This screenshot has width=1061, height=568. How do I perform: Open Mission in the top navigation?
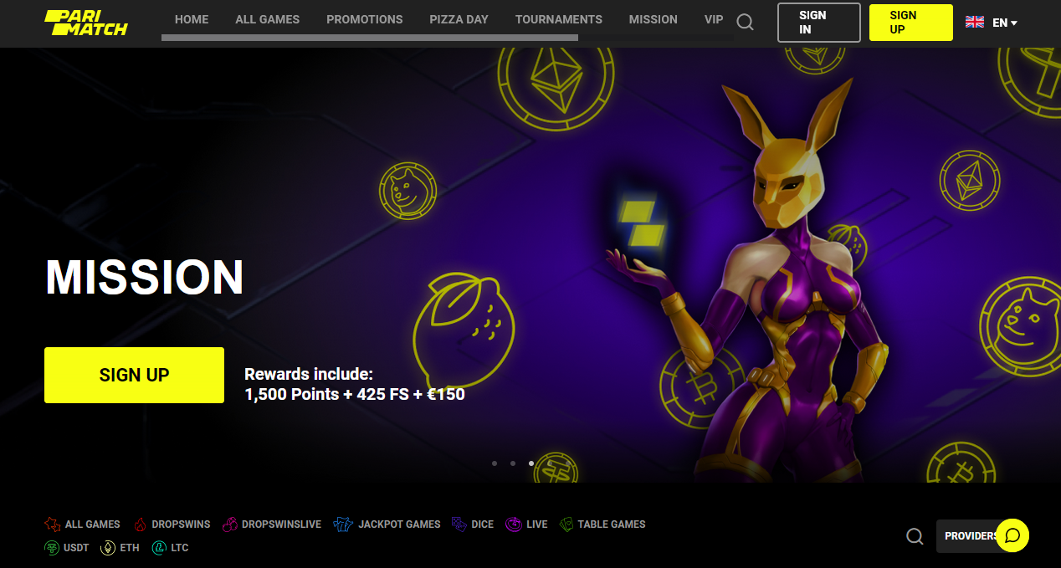654,19
